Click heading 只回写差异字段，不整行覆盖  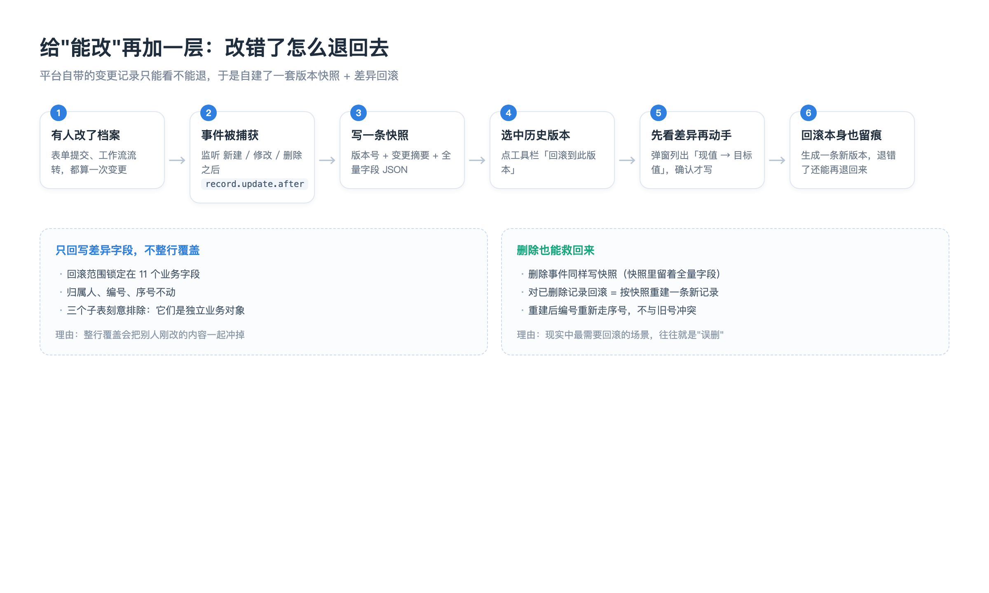(x=128, y=250)
